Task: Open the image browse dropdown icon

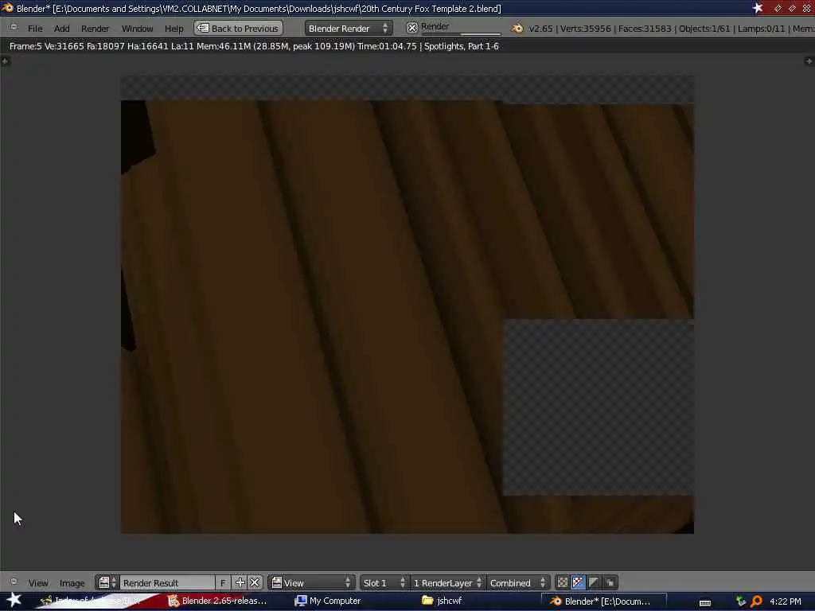Action: 107,582
